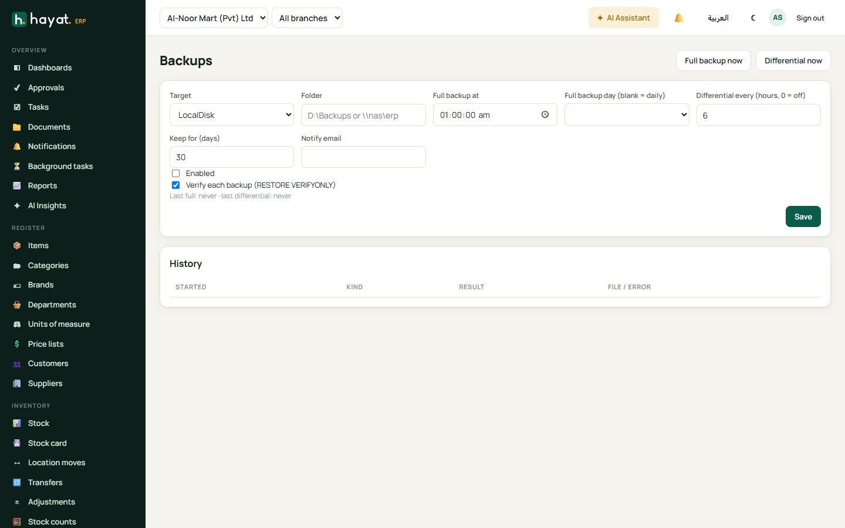This screenshot has width=845, height=528.
Task: Open Location moves in the sidebar
Action: click(56, 463)
